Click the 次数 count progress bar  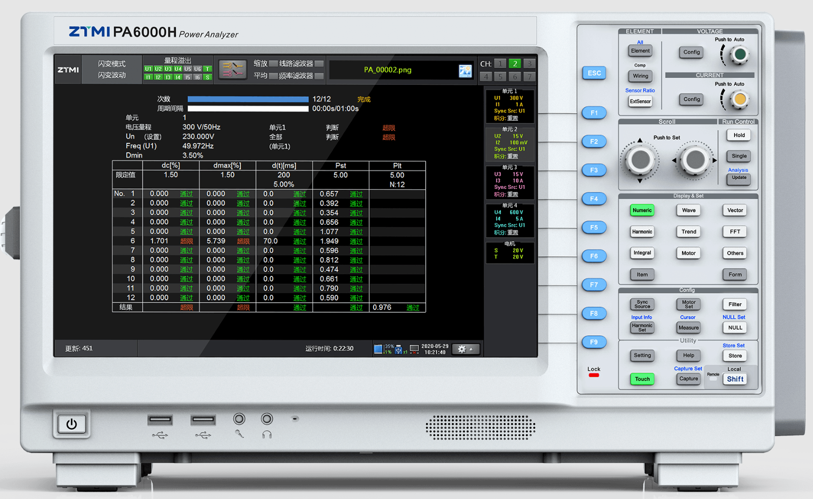point(248,99)
